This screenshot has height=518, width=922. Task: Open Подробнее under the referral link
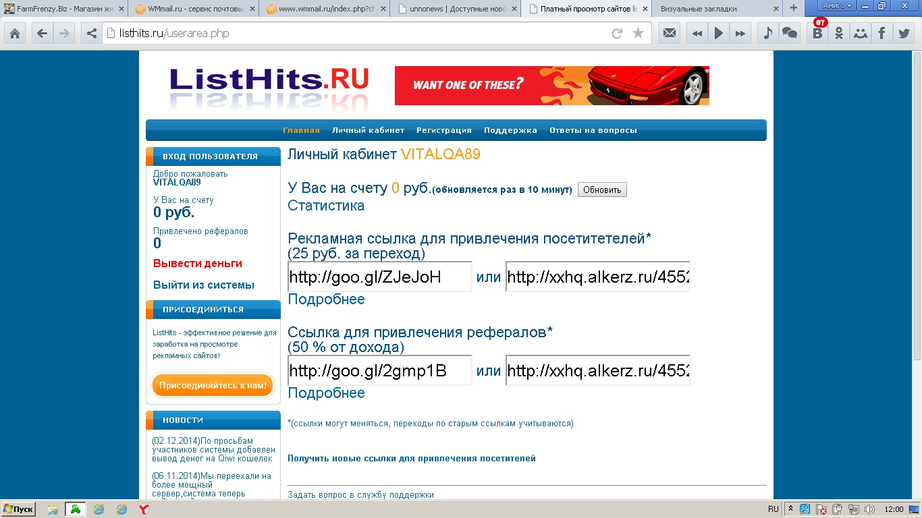pos(326,393)
